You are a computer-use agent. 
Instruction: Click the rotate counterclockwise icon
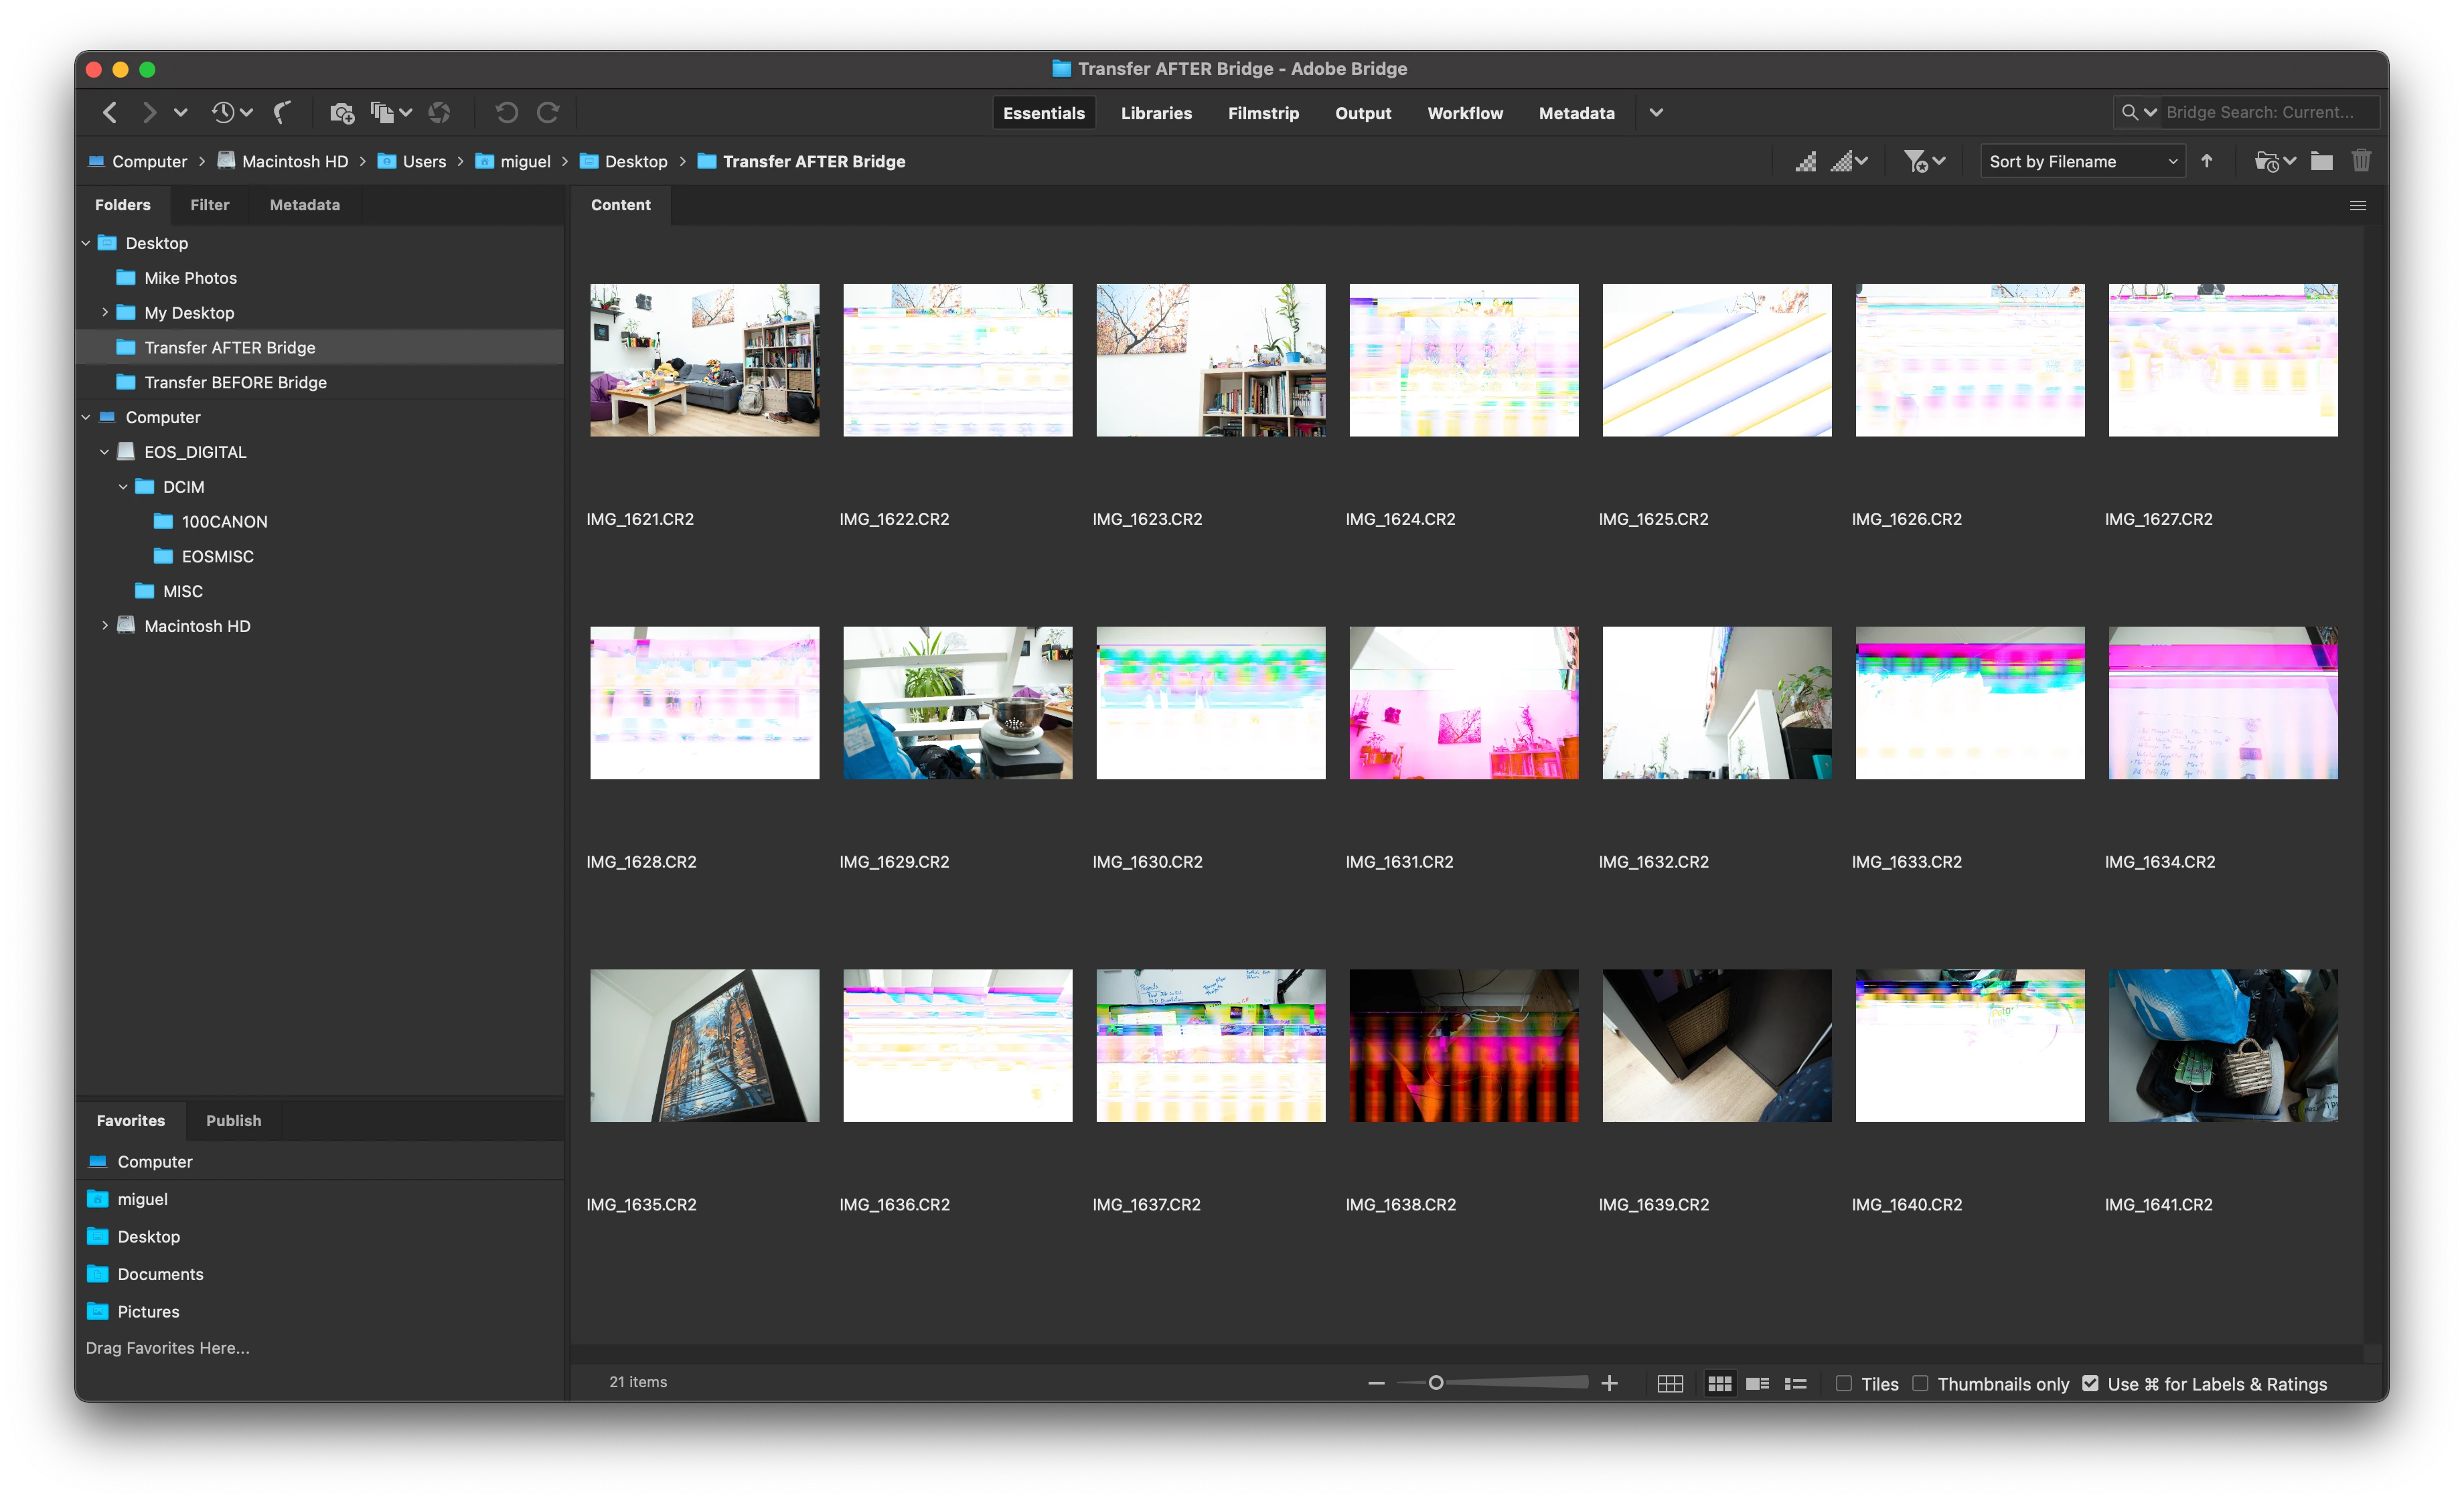(x=507, y=113)
